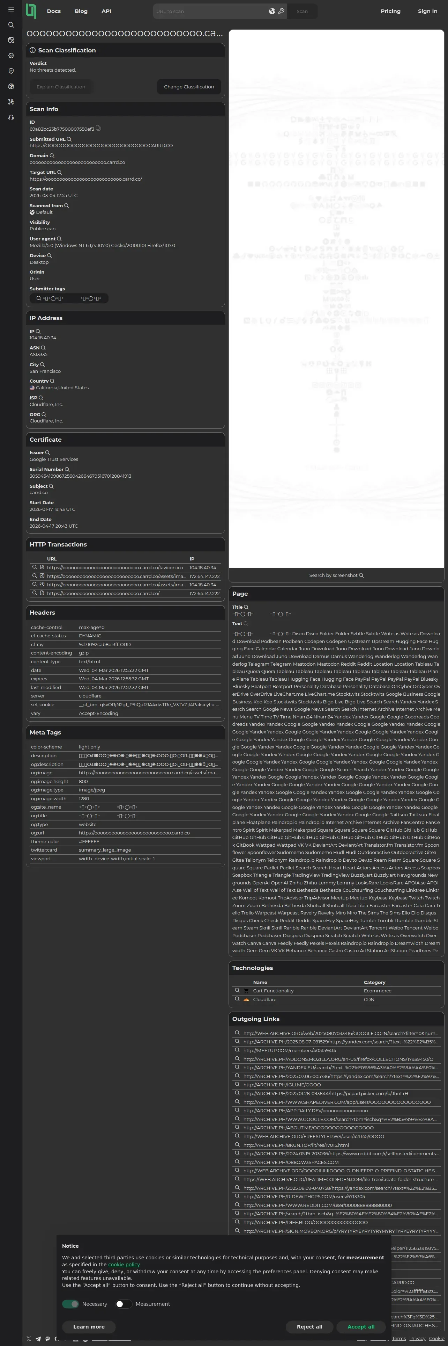Click magnifier icon next to City

click(x=42, y=365)
